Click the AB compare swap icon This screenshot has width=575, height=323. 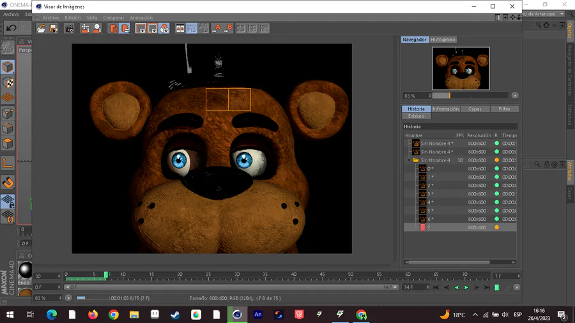click(204, 28)
